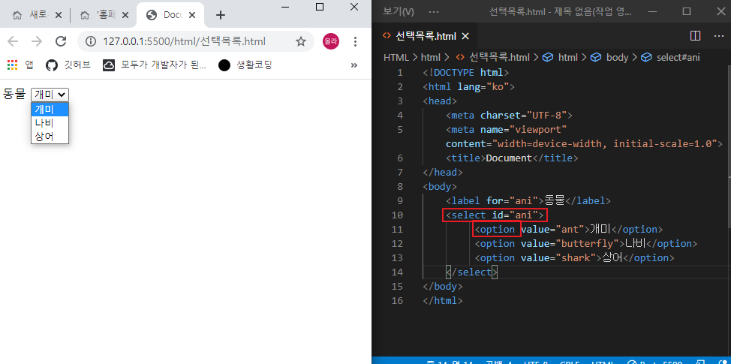Choose 나비 in the dropdown list
This screenshot has height=364, width=731.
click(x=50, y=123)
